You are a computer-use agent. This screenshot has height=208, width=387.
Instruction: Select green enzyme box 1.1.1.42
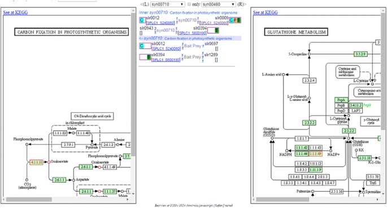coord(302,148)
